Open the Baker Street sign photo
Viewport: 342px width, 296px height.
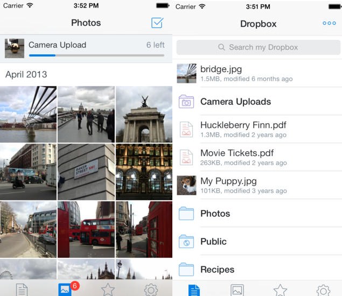pyautogui.click(x=86, y=172)
